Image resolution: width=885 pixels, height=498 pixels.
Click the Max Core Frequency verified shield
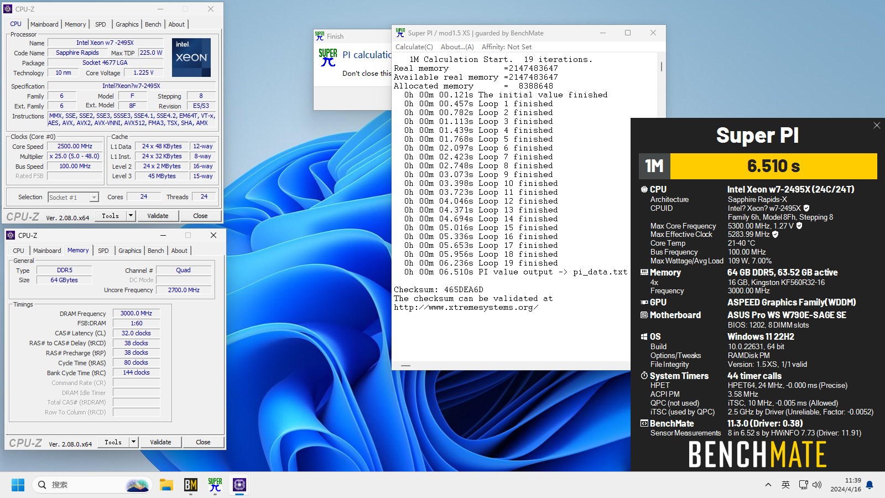coord(799,226)
